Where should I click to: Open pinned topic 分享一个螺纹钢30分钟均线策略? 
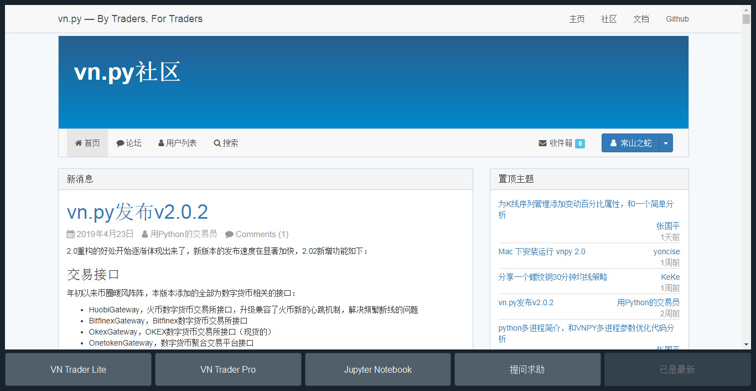pyautogui.click(x=553, y=277)
